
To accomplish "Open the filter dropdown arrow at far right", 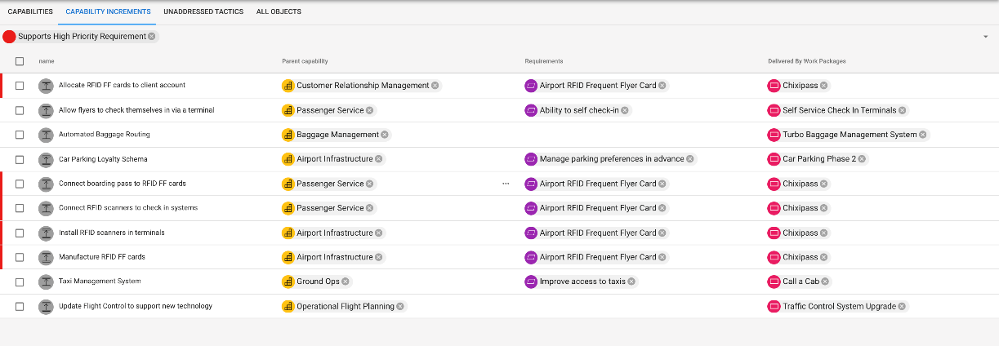I will point(986,37).
